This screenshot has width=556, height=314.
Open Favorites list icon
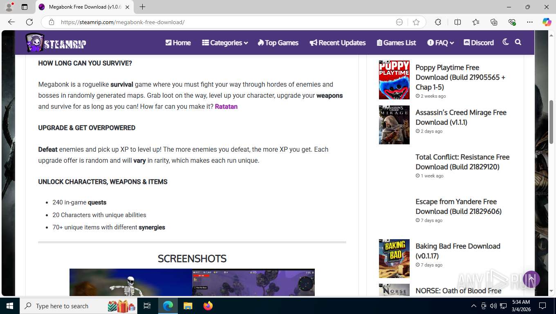[x=476, y=22]
